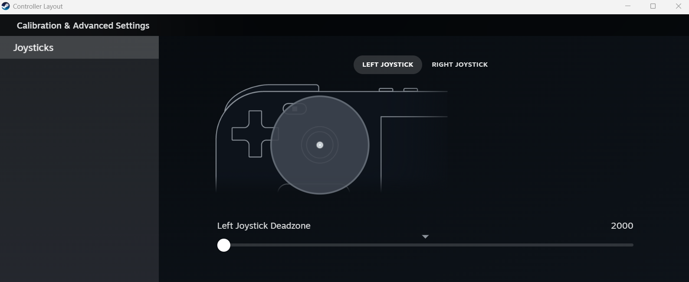Close the Controller Layout window

pos(679,6)
